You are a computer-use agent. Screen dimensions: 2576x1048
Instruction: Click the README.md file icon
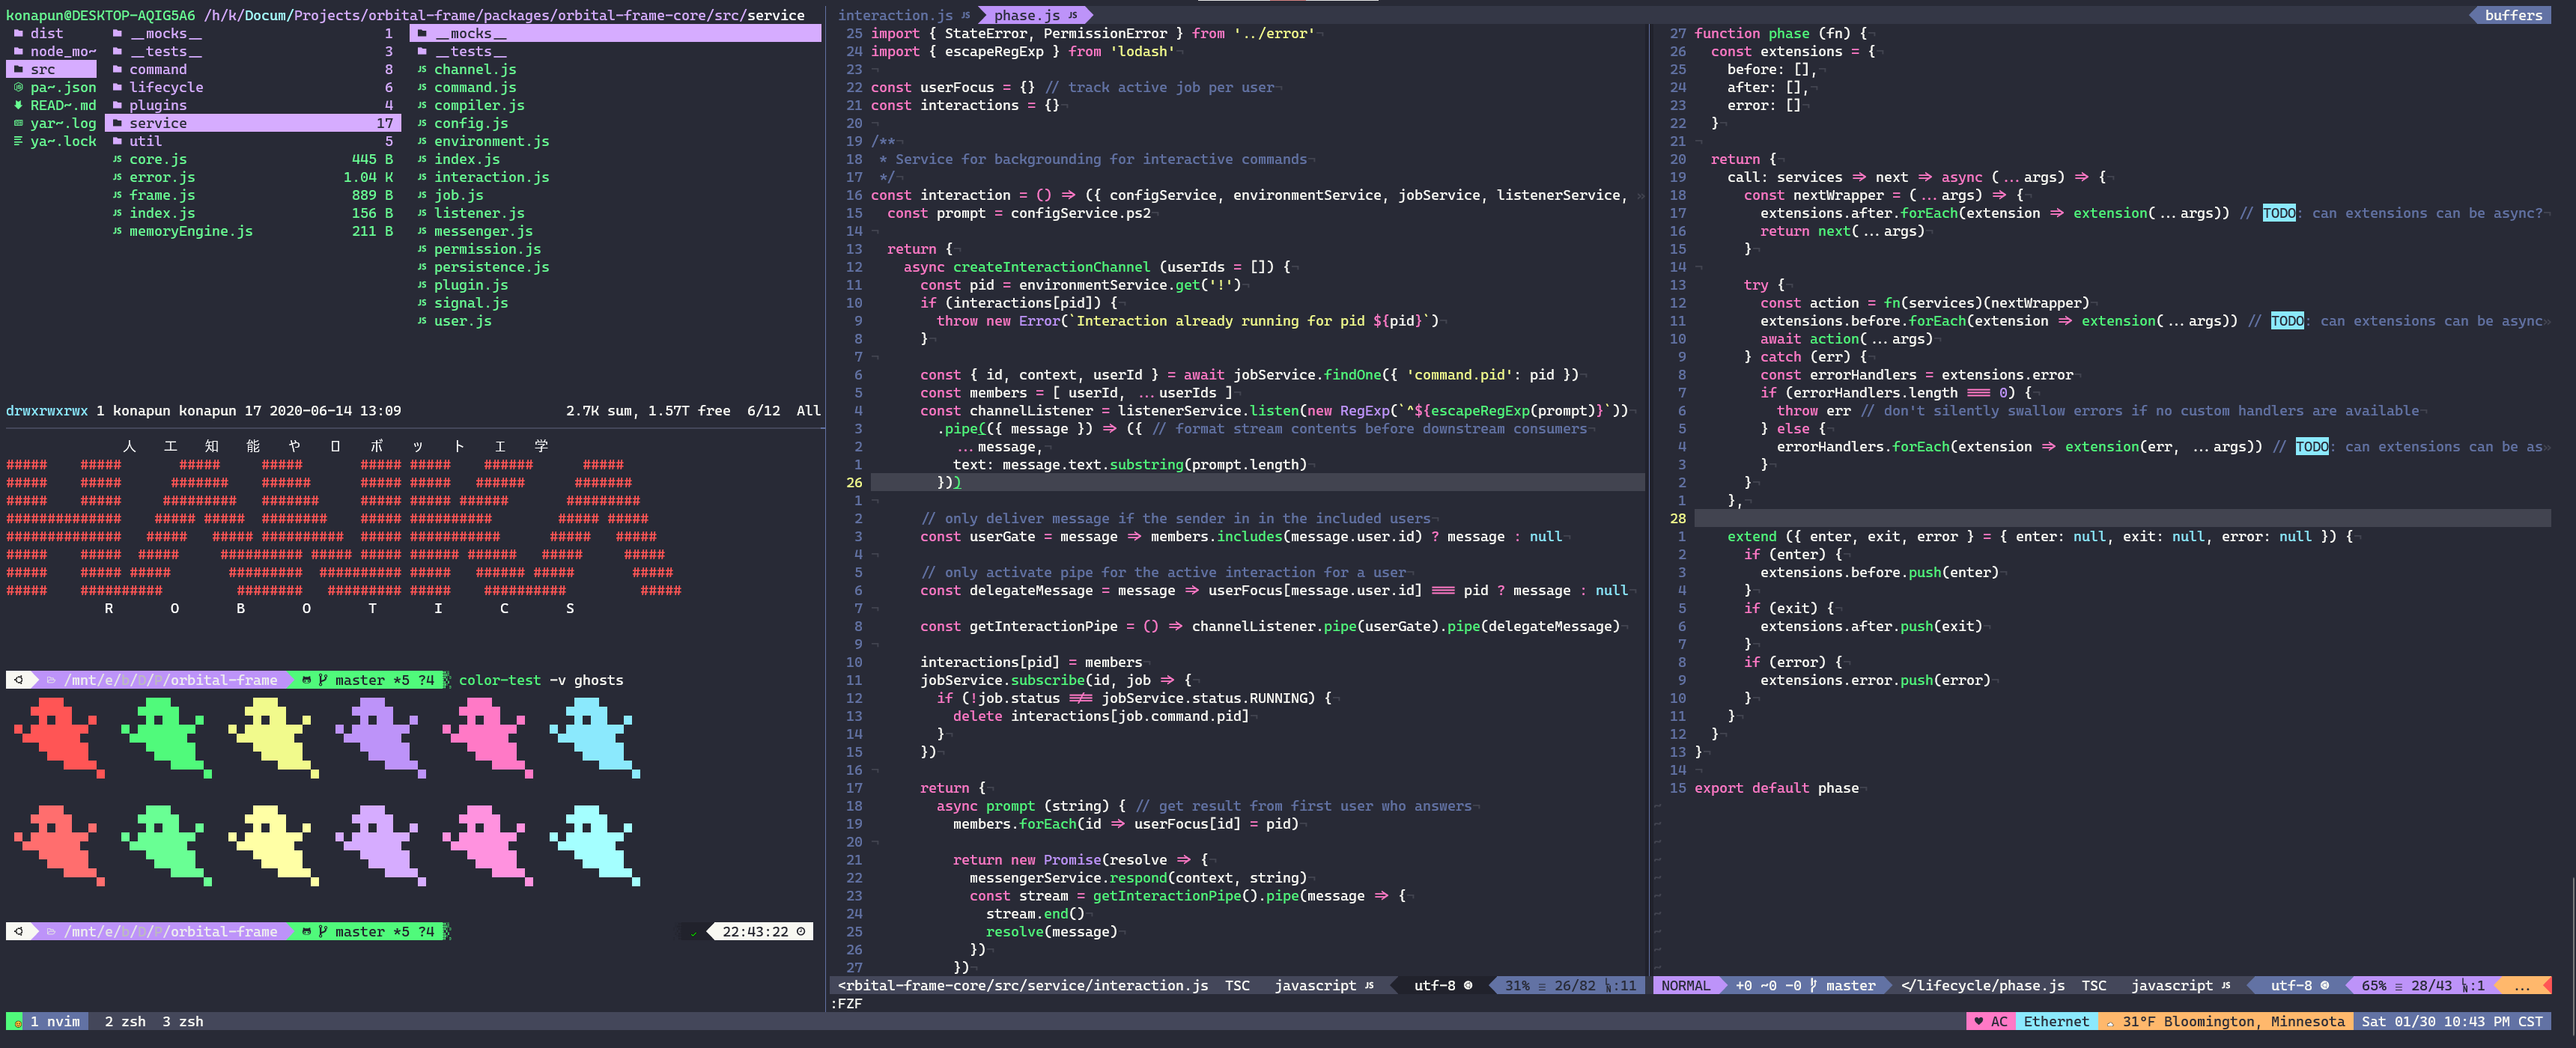pyautogui.click(x=18, y=105)
